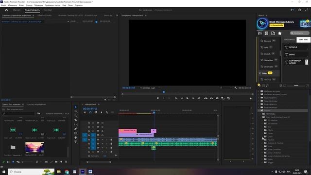Switch to the Экспорт workspace tab

[48, 10]
